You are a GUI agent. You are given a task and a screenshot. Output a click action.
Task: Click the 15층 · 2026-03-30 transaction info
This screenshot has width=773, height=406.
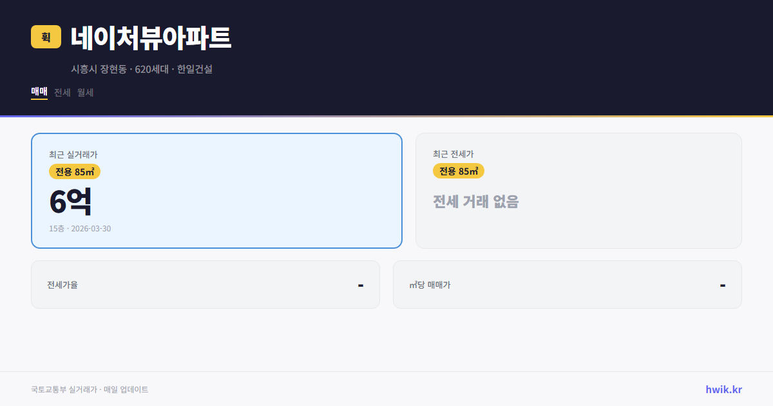point(79,228)
